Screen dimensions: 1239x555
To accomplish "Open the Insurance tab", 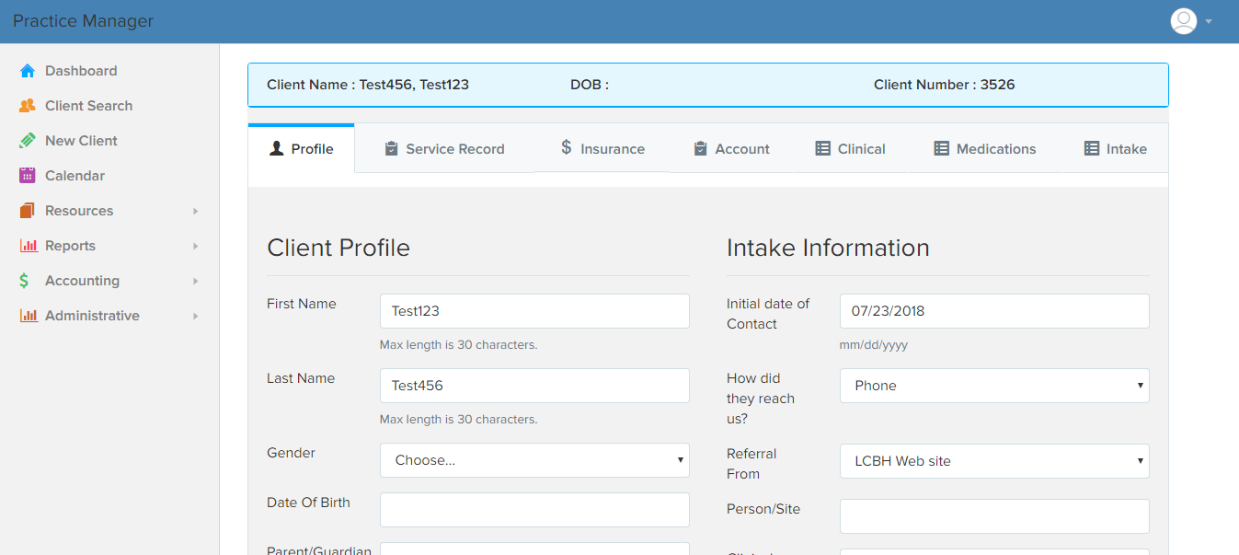I will (x=602, y=149).
